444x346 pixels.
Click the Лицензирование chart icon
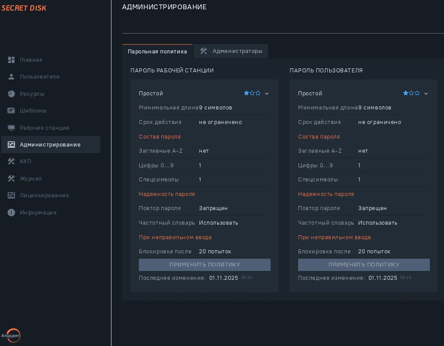[x=11, y=196]
